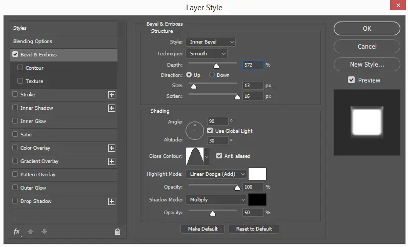Check the Satin effect checkbox

15,134
